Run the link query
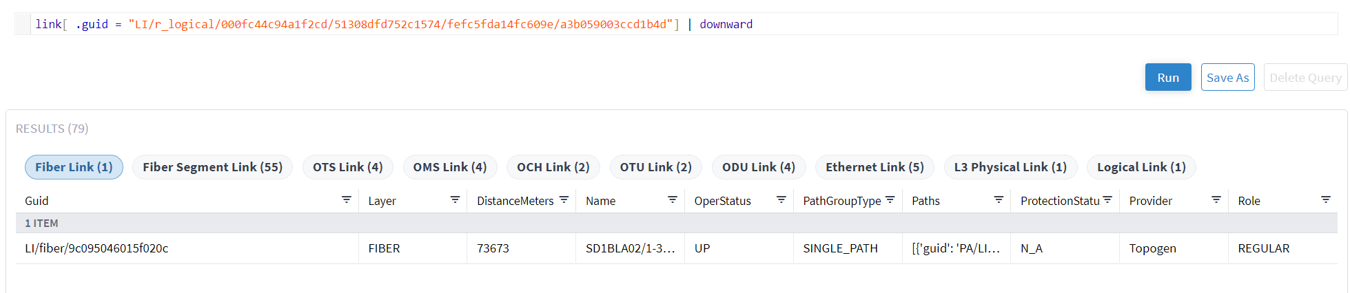Viewport: 1350px width, 293px height. 1167,78
